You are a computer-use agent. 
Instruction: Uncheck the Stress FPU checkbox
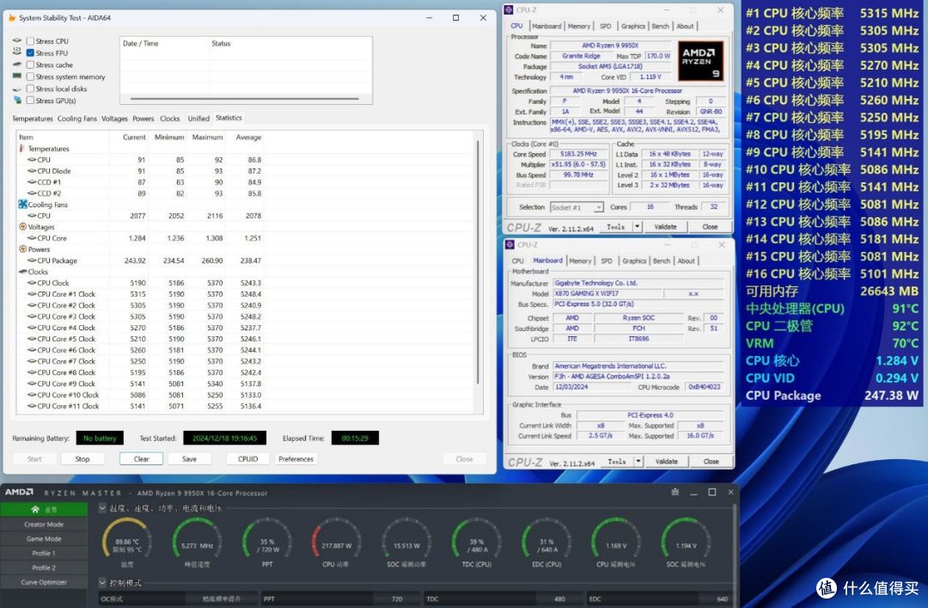click(x=30, y=53)
